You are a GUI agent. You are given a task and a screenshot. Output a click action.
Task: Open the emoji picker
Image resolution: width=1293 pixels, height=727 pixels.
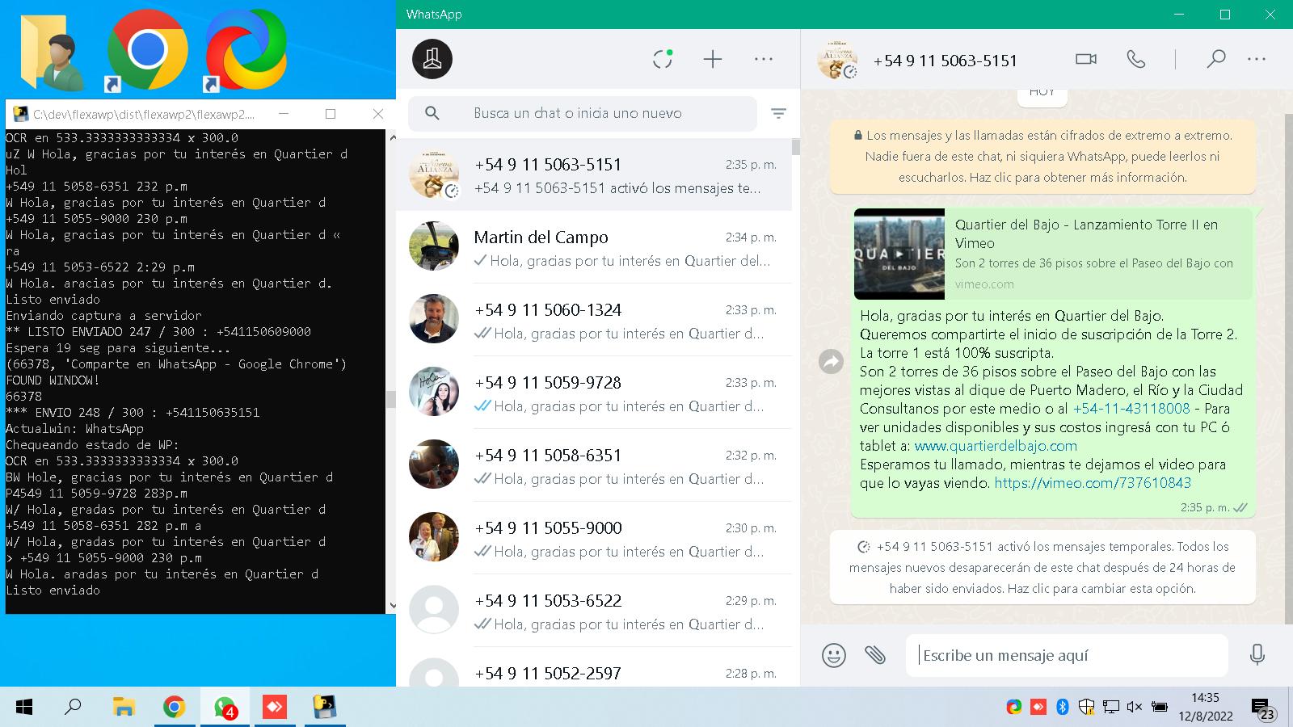[x=834, y=655]
